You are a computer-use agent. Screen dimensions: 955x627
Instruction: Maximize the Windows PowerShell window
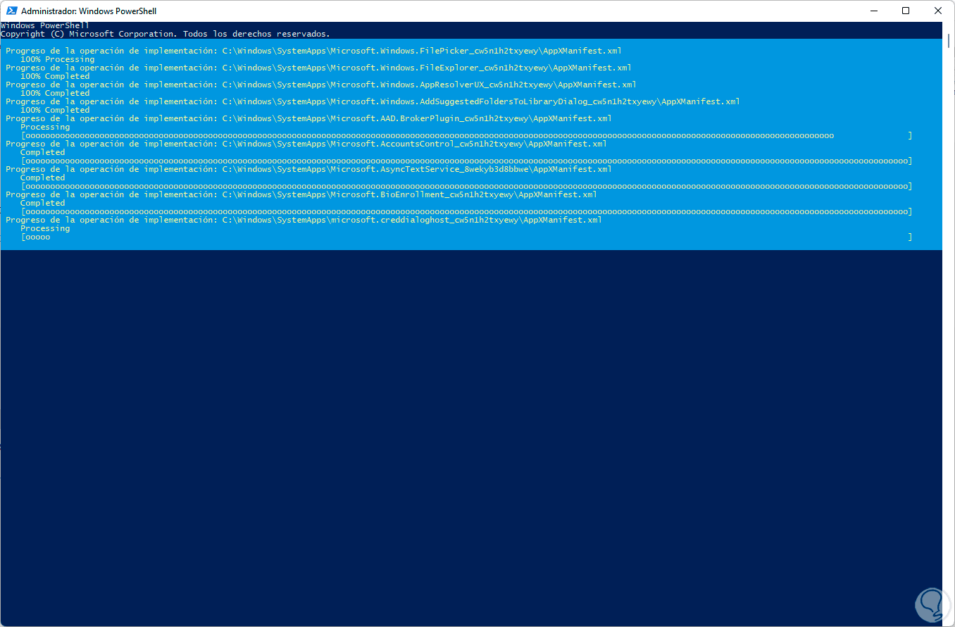[x=906, y=11]
